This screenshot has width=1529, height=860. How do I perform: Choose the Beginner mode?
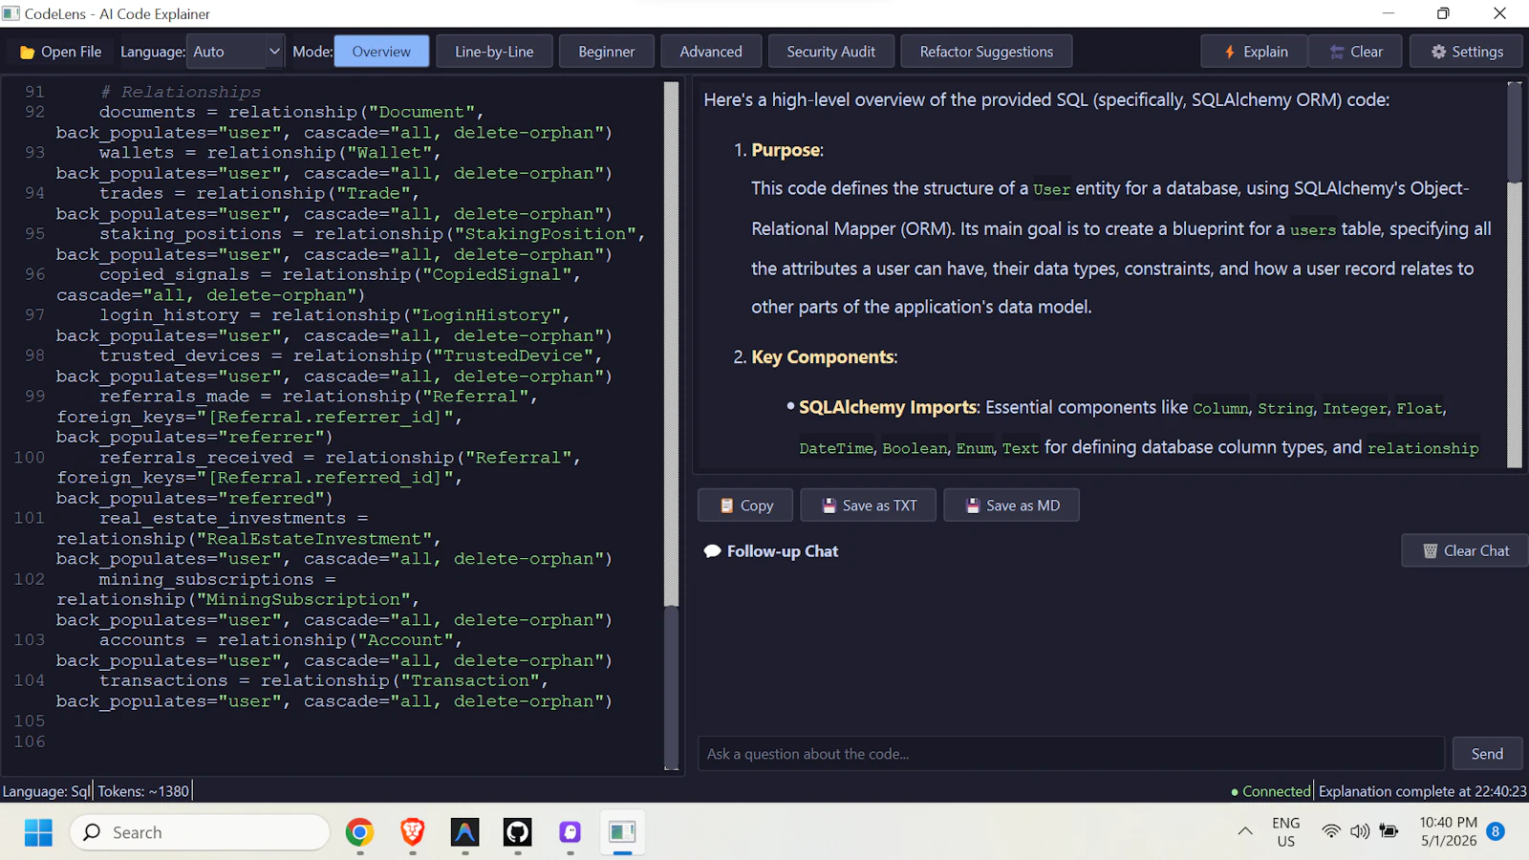(x=606, y=52)
